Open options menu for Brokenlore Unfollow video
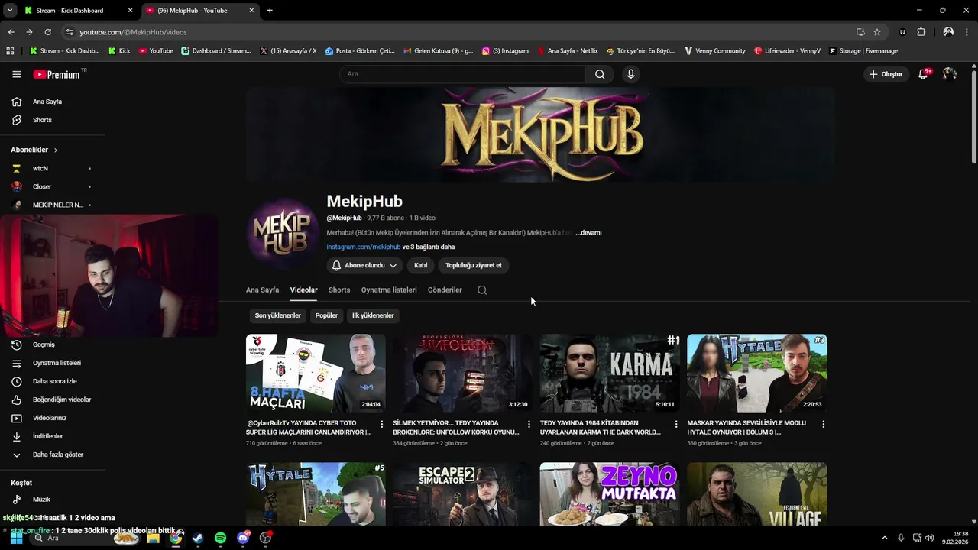 coord(529,424)
